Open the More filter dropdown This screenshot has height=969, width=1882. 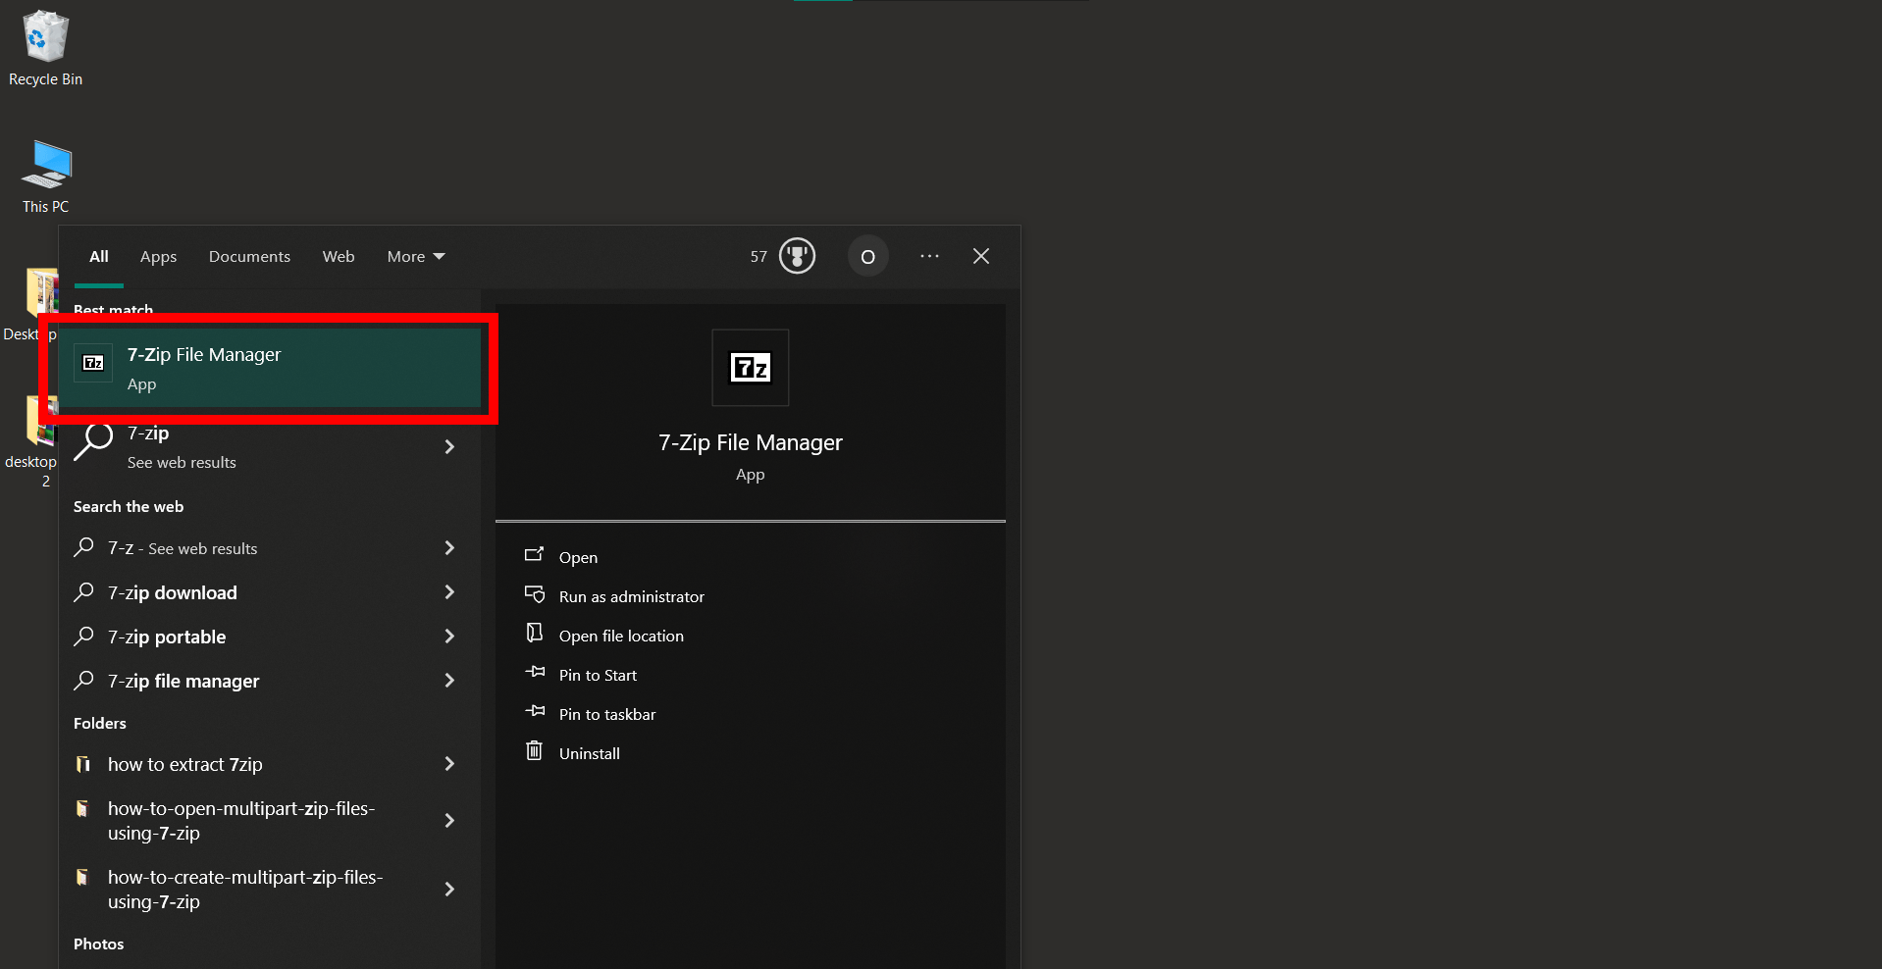(415, 256)
